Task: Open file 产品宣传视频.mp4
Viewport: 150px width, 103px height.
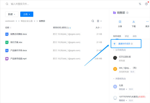Action: point(18,59)
